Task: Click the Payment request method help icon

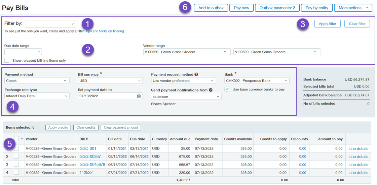Action: tap(196, 74)
